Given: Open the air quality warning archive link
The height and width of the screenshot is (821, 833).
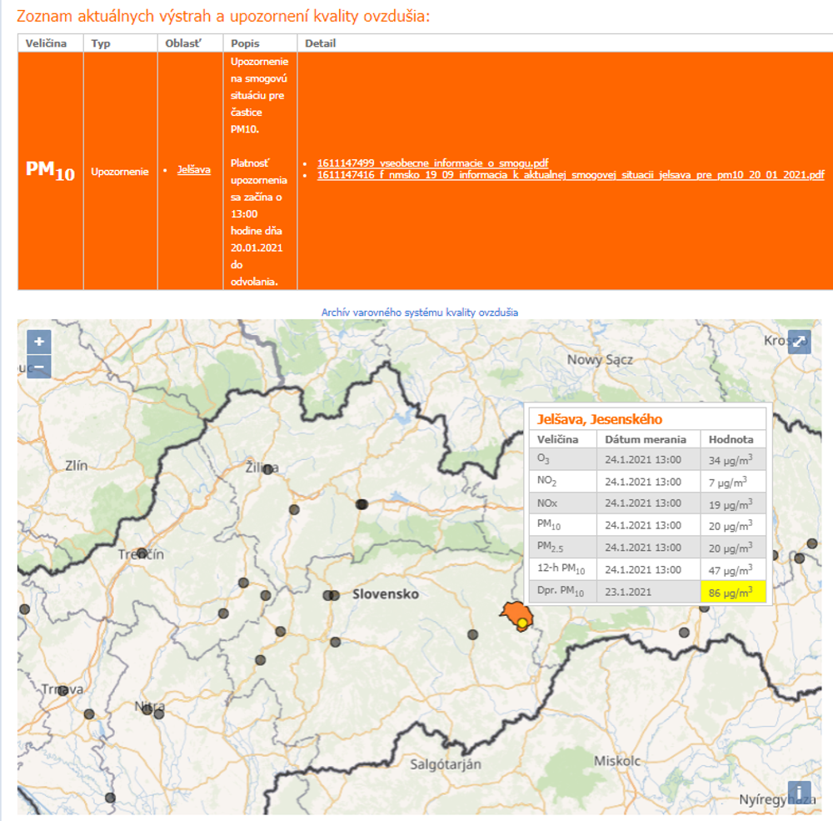Looking at the screenshot, I should 420,313.
